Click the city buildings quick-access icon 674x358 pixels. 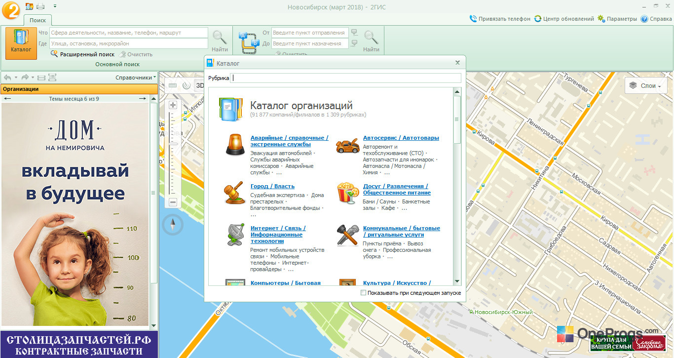pyautogui.click(x=29, y=6)
